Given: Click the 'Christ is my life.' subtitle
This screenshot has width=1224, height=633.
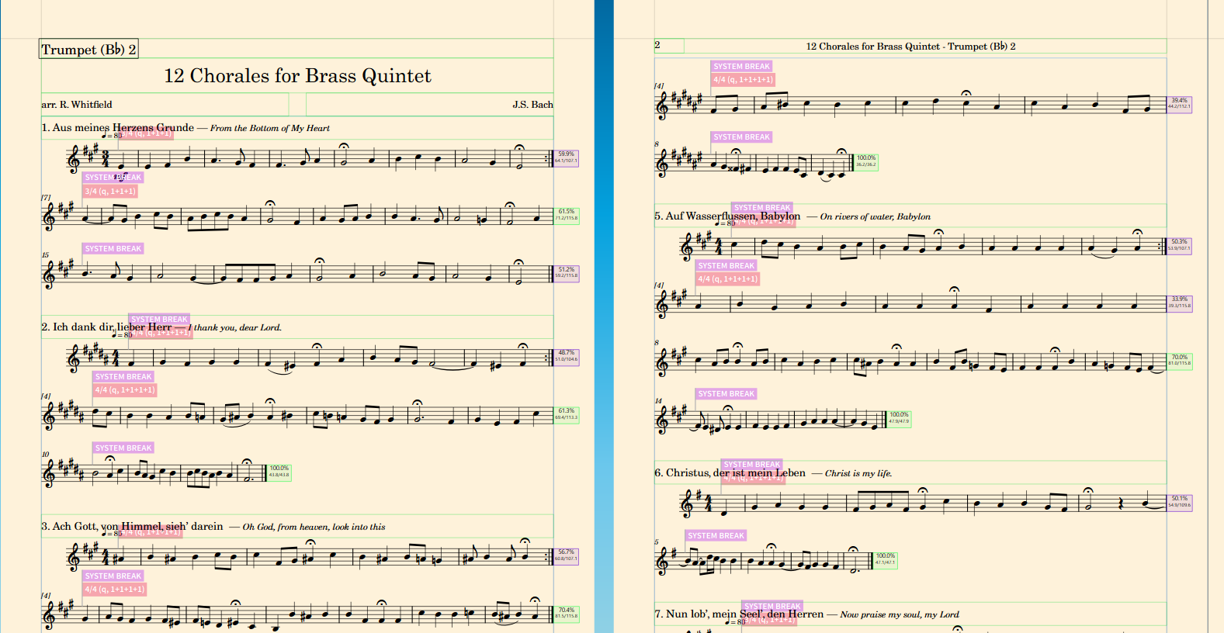Looking at the screenshot, I should (x=858, y=473).
